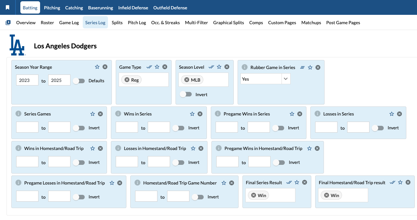The height and width of the screenshot is (220, 417).
Task: Go to Post Game Pages
Action: pos(343,23)
